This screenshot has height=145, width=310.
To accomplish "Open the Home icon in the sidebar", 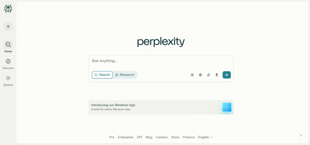I will coord(8,45).
